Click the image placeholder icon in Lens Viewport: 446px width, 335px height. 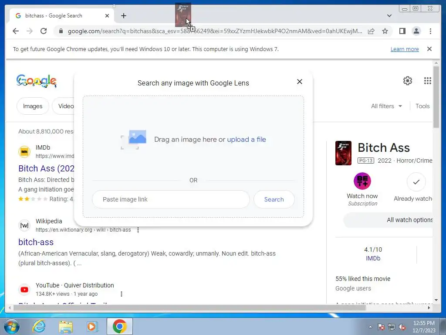134,140
